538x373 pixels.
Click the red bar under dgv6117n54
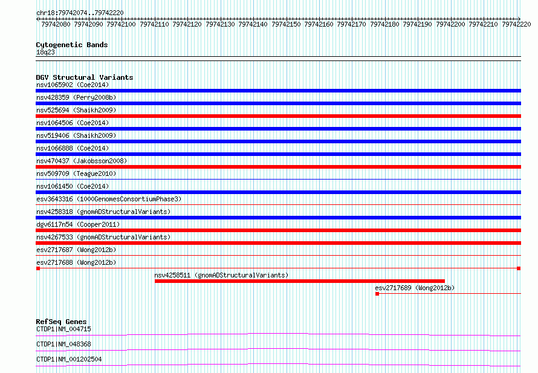point(278,230)
